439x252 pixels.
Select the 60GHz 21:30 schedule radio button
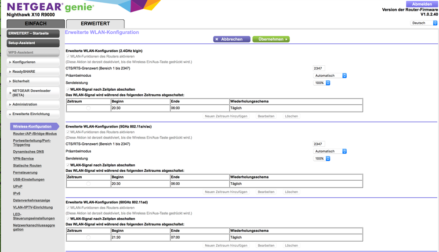(x=88, y=237)
